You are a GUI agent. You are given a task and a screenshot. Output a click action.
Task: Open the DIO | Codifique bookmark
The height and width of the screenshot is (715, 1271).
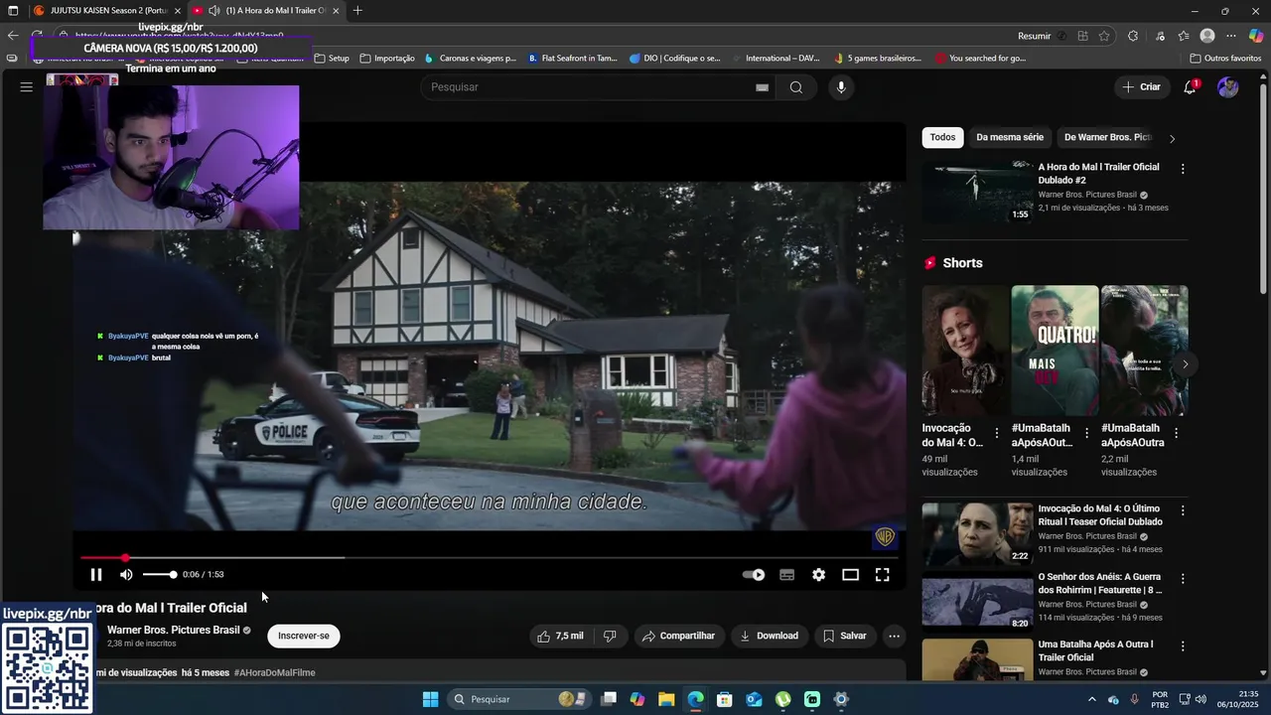point(675,59)
